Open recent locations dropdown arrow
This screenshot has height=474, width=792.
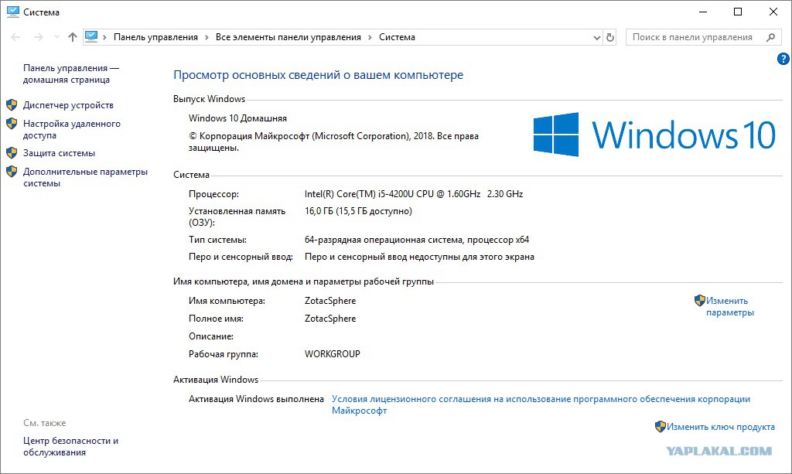[56, 37]
